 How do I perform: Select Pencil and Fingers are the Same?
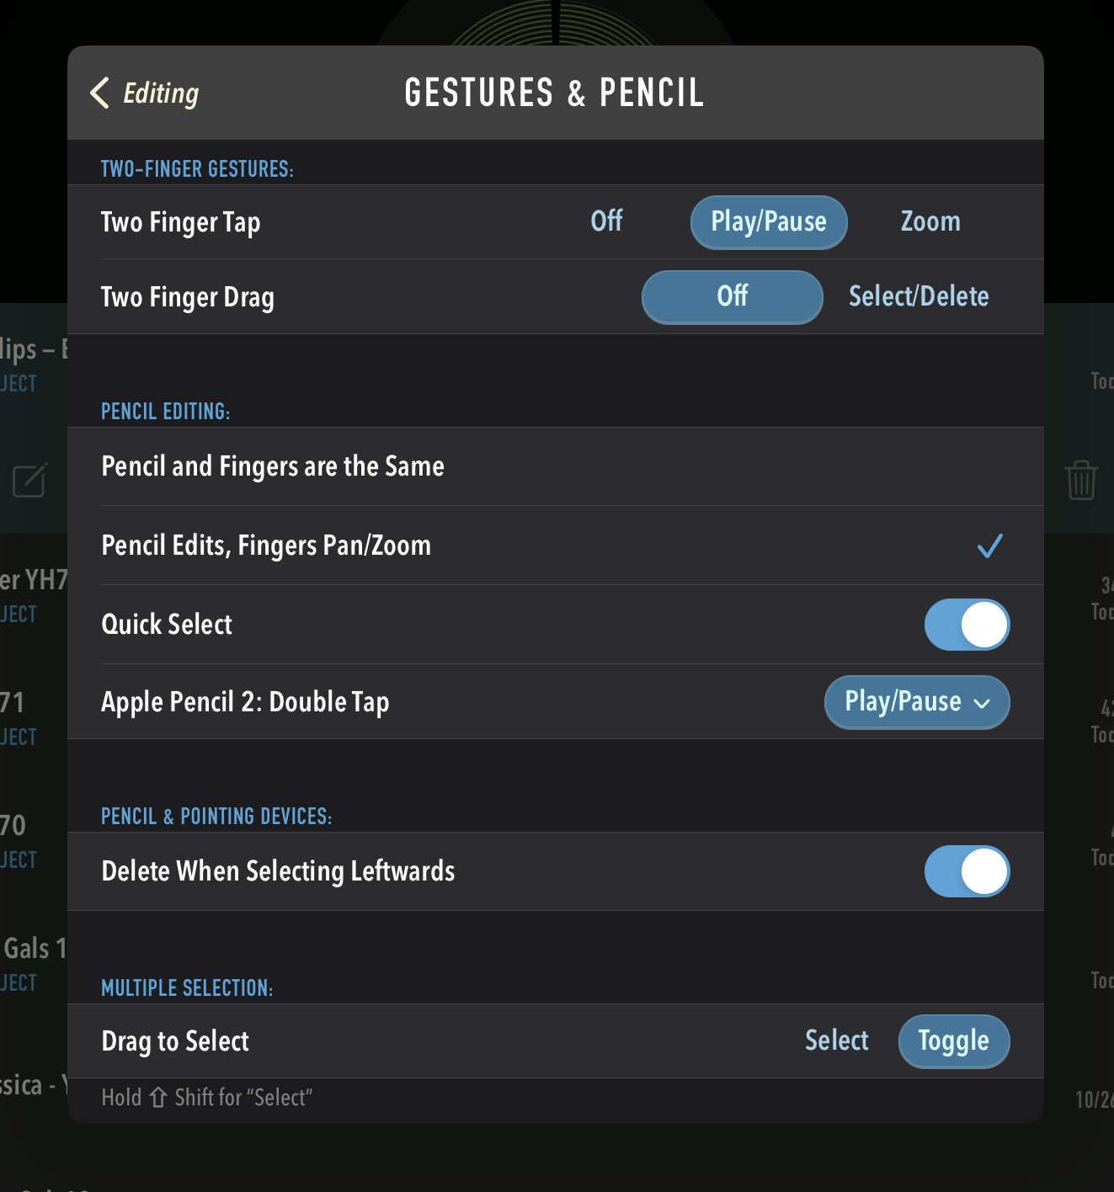273,466
